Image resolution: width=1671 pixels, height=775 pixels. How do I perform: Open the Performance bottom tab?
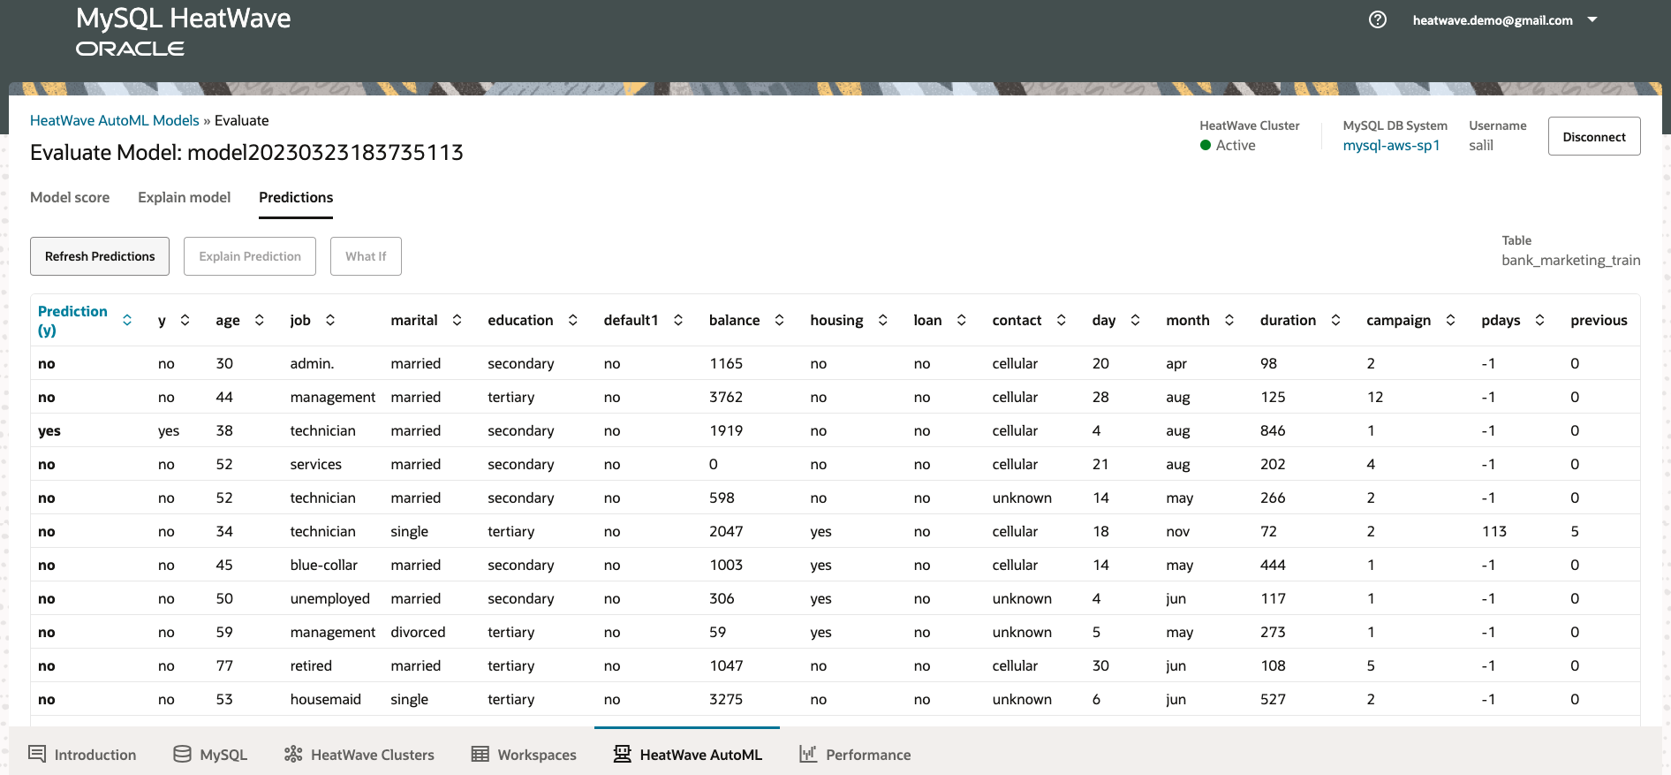click(x=855, y=754)
